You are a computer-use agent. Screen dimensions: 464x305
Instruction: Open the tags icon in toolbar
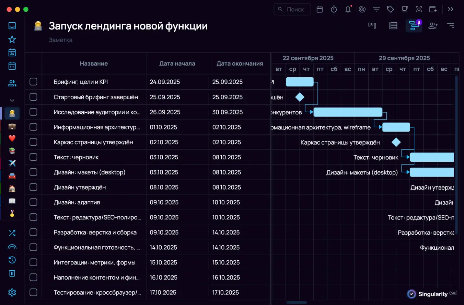pos(390,9)
